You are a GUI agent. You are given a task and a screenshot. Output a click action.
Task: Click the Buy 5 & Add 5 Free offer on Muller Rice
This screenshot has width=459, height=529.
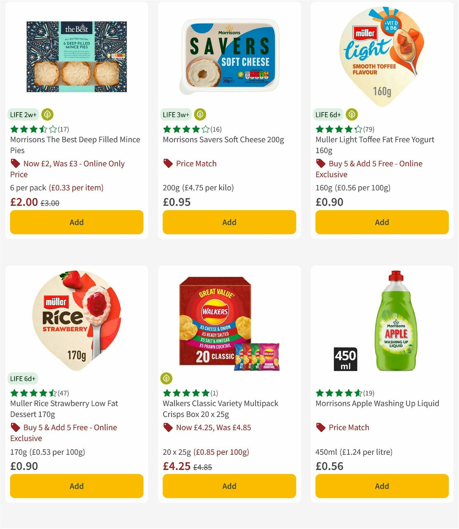click(x=63, y=433)
